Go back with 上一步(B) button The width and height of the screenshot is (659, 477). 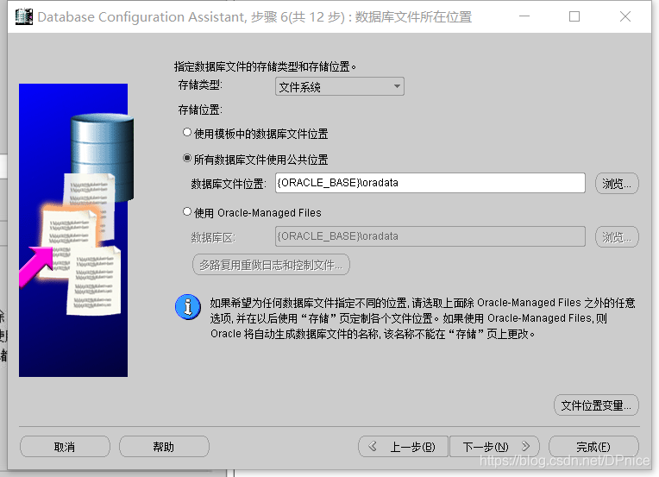(403, 446)
